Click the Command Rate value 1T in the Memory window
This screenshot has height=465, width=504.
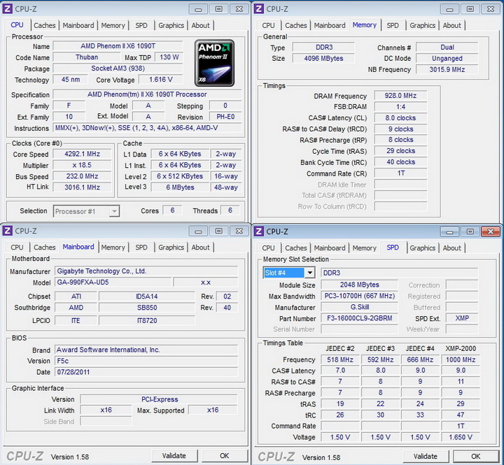pyautogui.click(x=401, y=173)
